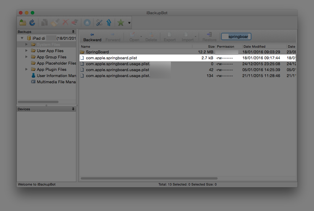Click the com.apple.springboard.plist file icon
This screenshot has height=211, width=314.
[x=82, y=58]
